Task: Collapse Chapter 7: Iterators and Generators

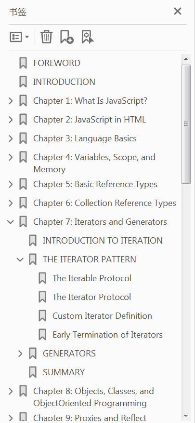Action: (11, 222)
